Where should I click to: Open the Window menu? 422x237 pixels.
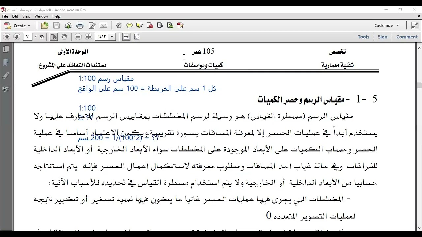(x=41, y=16)
